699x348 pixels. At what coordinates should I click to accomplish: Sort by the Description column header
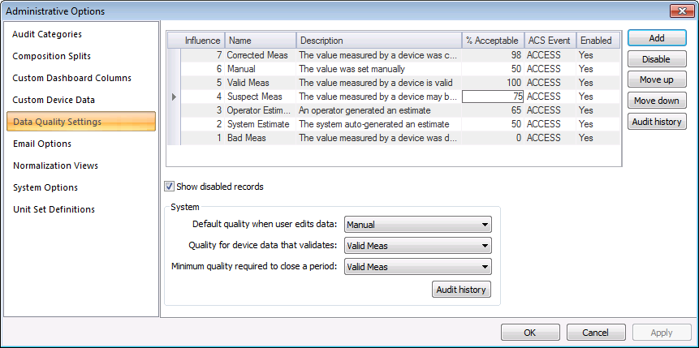[x=379, y=41]
